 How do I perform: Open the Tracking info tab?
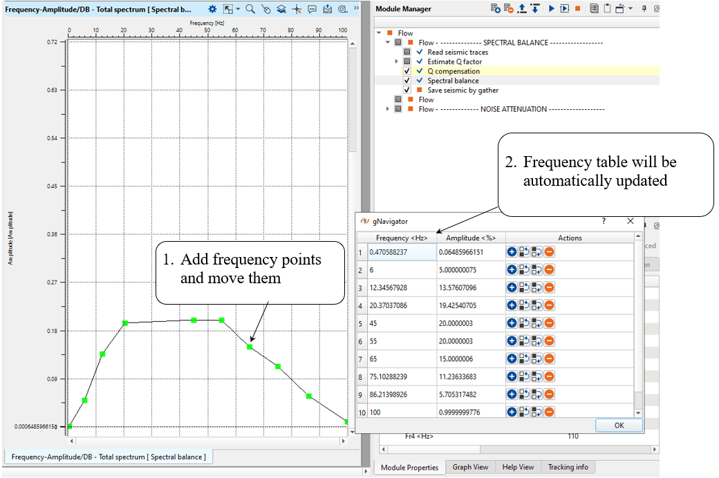pyautogui.click(x=568, y=468)
